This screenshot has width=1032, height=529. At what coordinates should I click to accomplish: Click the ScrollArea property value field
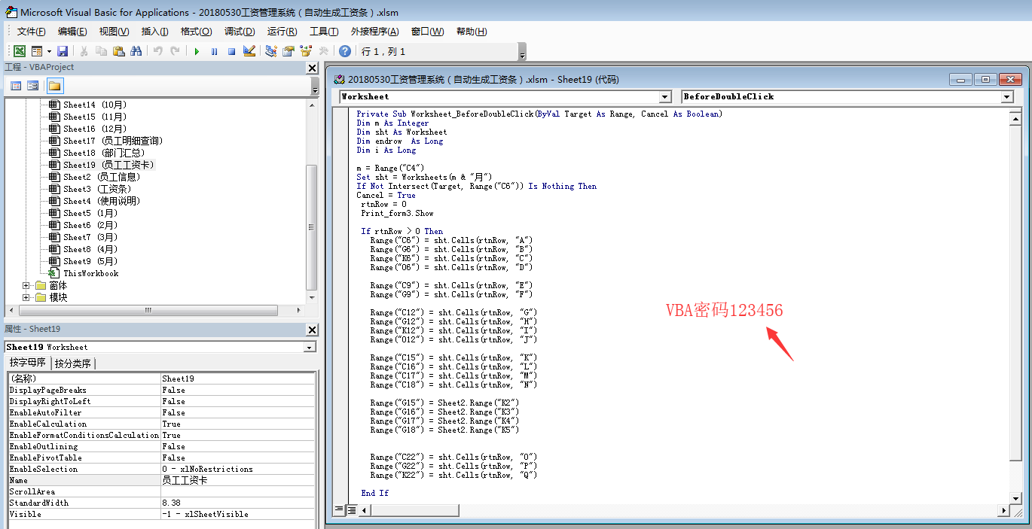tap(237, 491)
